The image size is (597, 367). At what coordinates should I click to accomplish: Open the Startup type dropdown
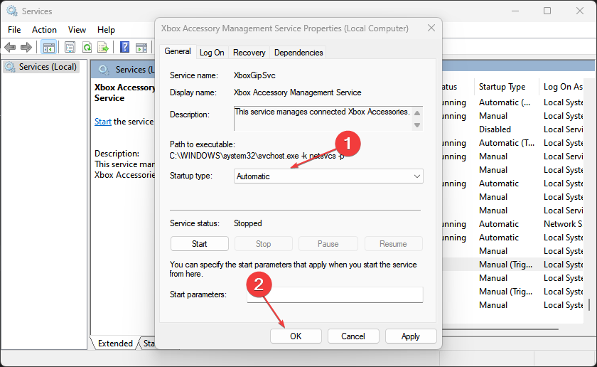[328, 176]
